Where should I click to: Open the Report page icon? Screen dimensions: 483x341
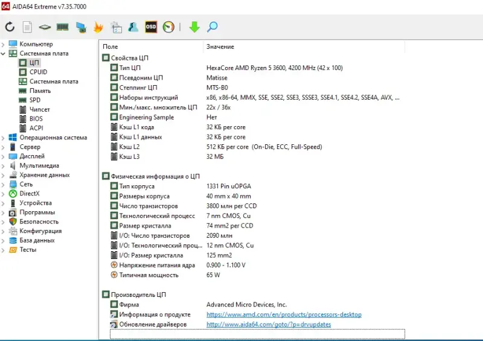pyautogui.click(x=27, y=27)
